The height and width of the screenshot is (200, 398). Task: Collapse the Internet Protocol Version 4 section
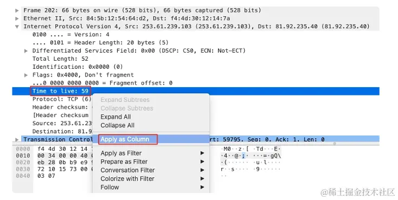(x=17, y=27)
